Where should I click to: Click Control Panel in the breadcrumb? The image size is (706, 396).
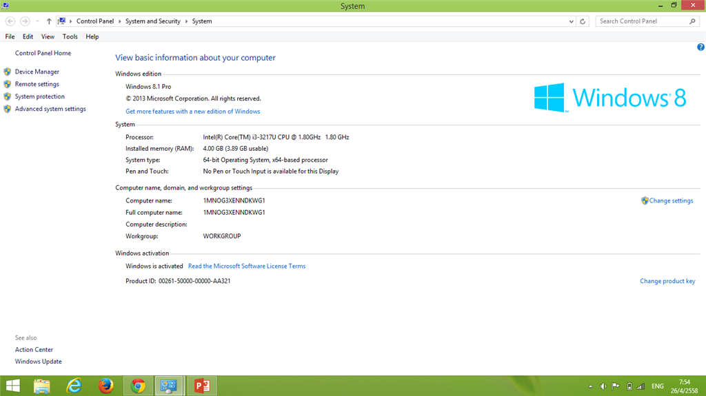pyautogui.click(x=95, y=21)
